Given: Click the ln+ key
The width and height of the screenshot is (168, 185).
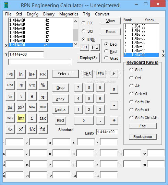Looking at the screenshot, I should [x=32, y=74].
